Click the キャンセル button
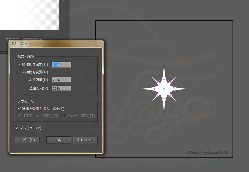Image resolution: width=249 pixels, height=172 pixels. click(85, 140)
